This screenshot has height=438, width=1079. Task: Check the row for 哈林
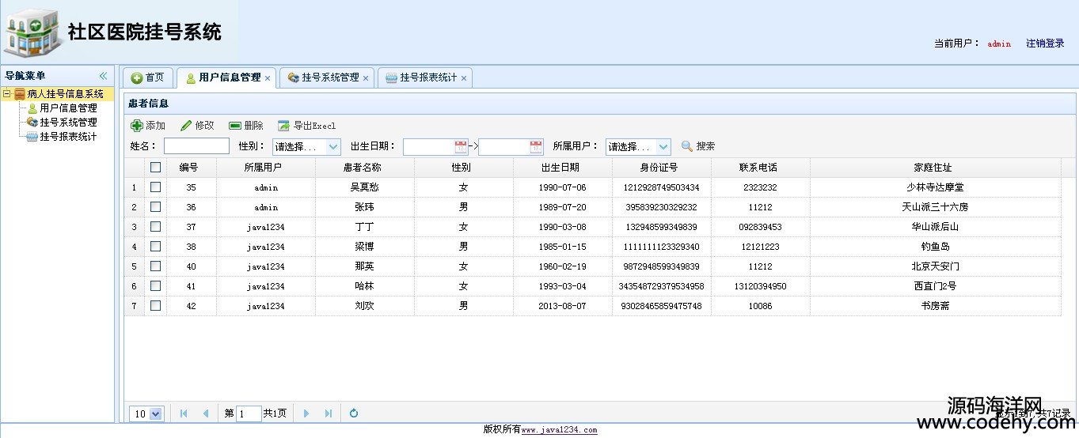[155, 286]
